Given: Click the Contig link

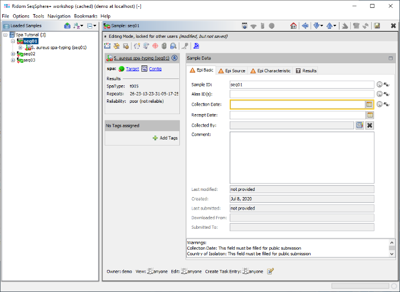Looking at the screenshot, I should tap(155, 69).
